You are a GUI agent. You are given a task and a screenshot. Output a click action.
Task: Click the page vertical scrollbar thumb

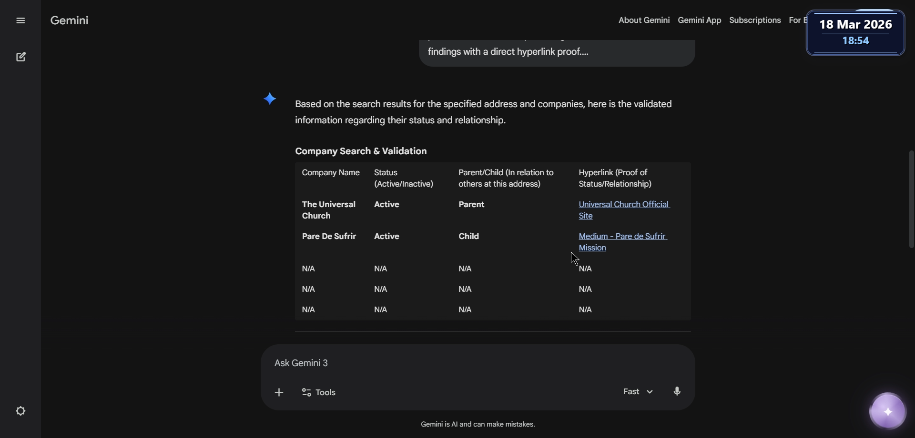(x=911, y=199)
